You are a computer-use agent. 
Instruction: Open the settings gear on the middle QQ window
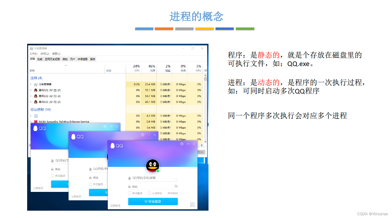[143, 135]
